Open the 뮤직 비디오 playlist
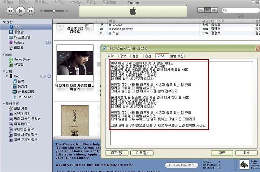Viewport: 260px width, 172px height. pyautogui.click(x=22, y=124)
